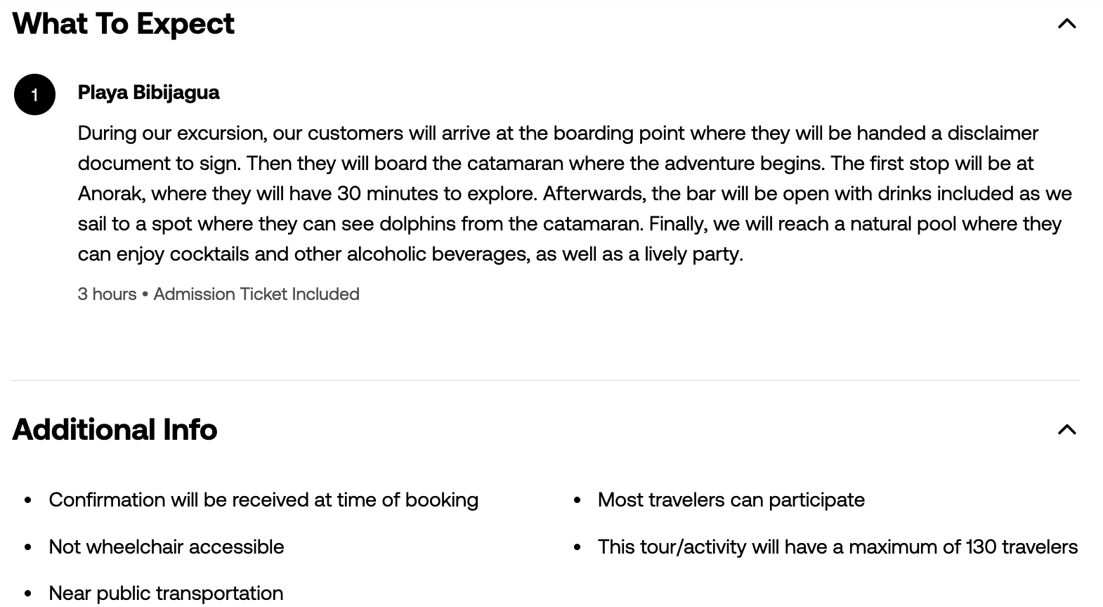
Task: Click the Playa Bibijagua stop title
Action: click(148, 92)
